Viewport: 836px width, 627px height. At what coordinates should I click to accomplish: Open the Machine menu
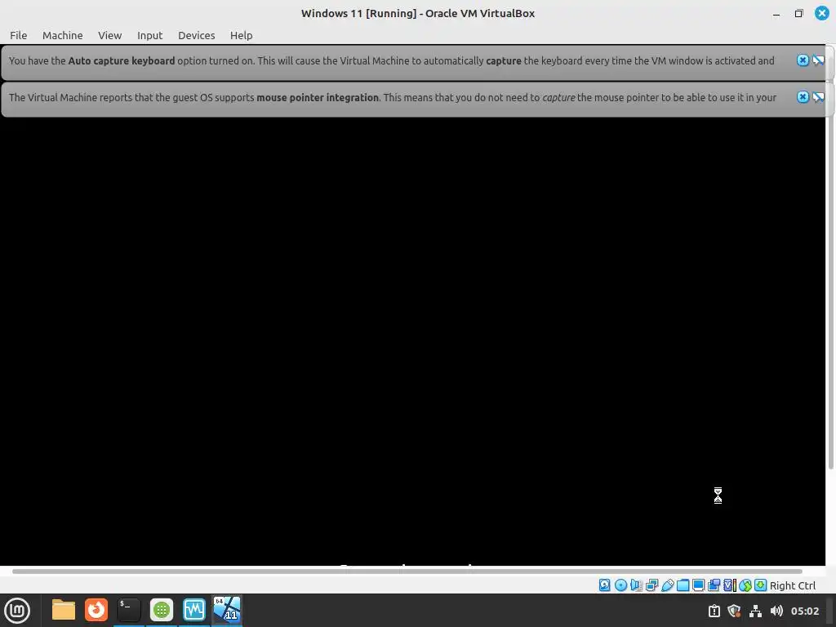(62, 35)
